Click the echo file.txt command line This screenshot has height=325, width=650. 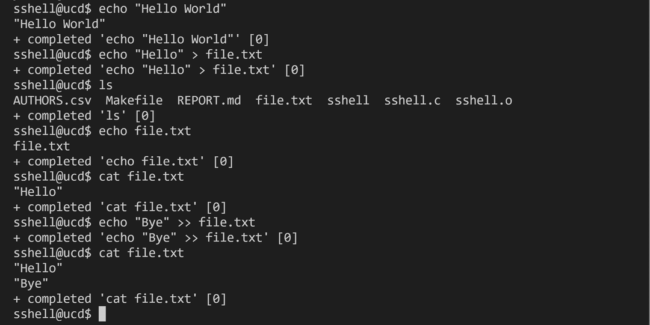pos(102,131)
